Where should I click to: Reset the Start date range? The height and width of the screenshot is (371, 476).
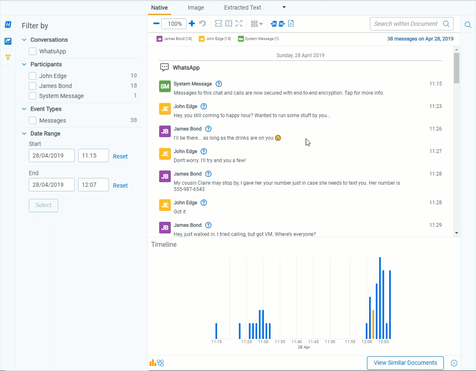(120, 156)
